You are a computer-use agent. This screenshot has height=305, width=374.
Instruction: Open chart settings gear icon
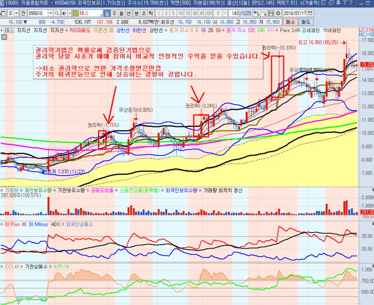point(278,13)
